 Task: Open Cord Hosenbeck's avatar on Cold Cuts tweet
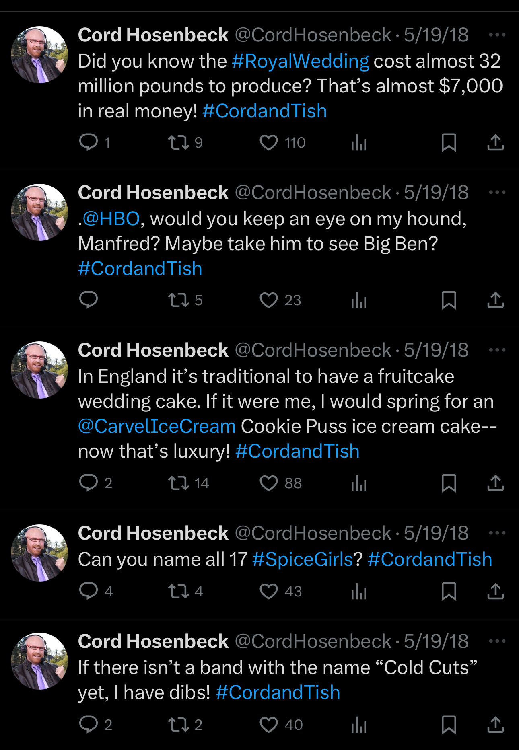coord(39,661)
